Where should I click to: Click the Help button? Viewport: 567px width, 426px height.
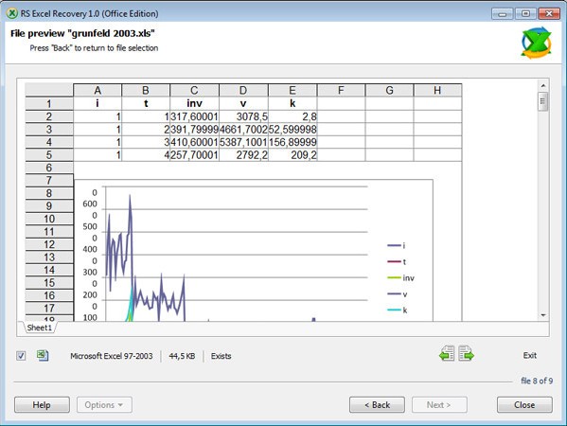click(x=42, y=404)
